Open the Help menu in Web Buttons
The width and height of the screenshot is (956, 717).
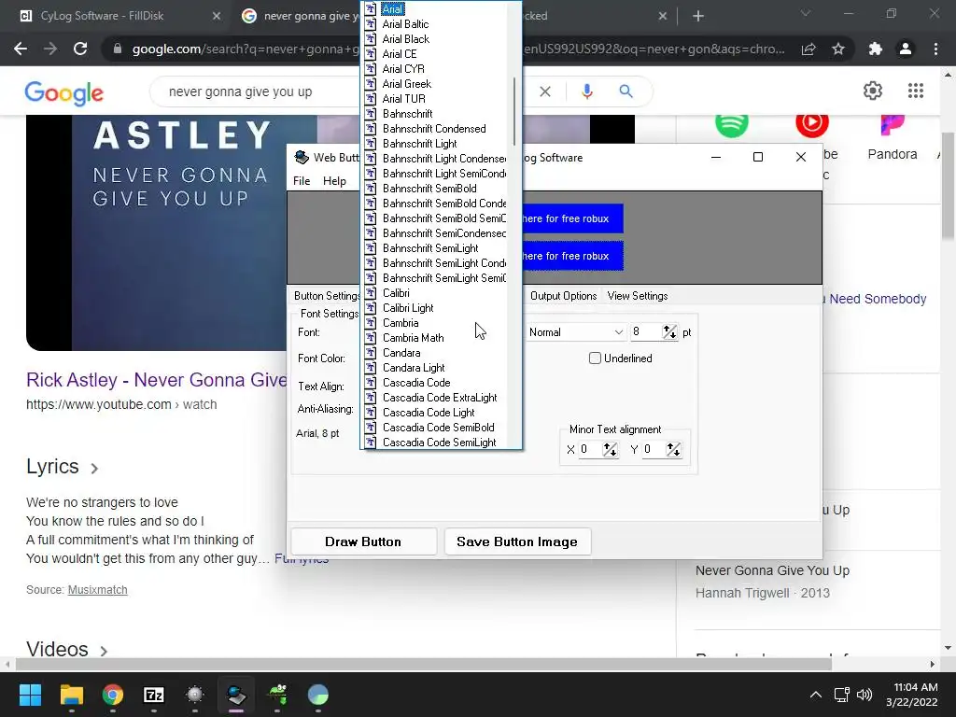334,181
